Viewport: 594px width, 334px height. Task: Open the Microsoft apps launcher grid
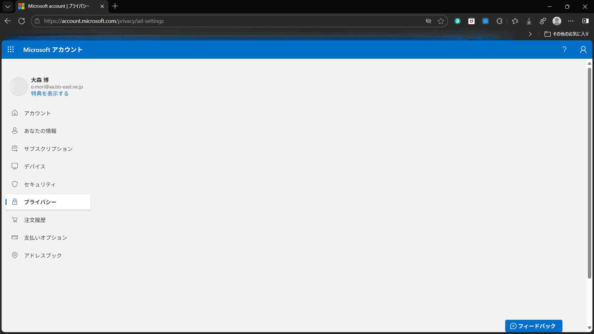11,49
